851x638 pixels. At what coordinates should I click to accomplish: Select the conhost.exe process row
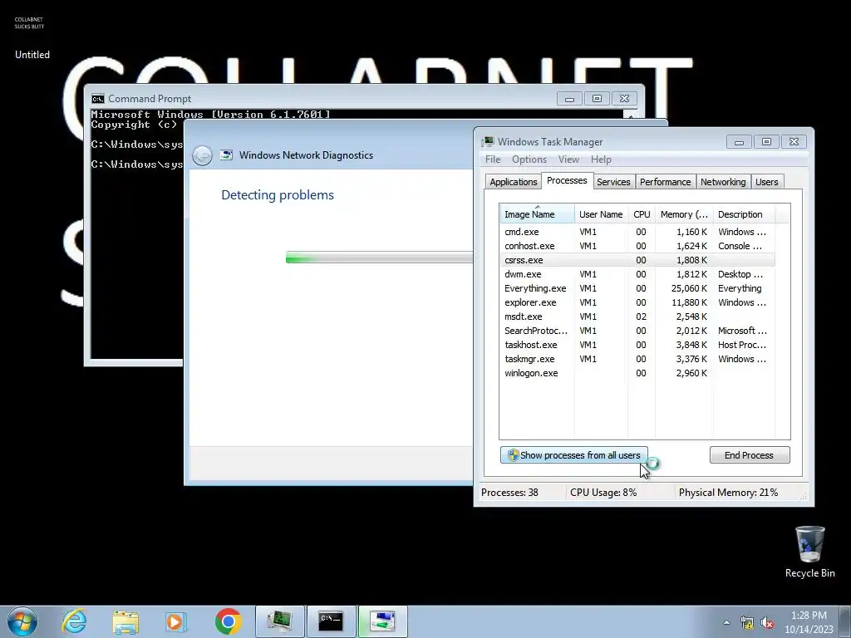coord(637,246)
